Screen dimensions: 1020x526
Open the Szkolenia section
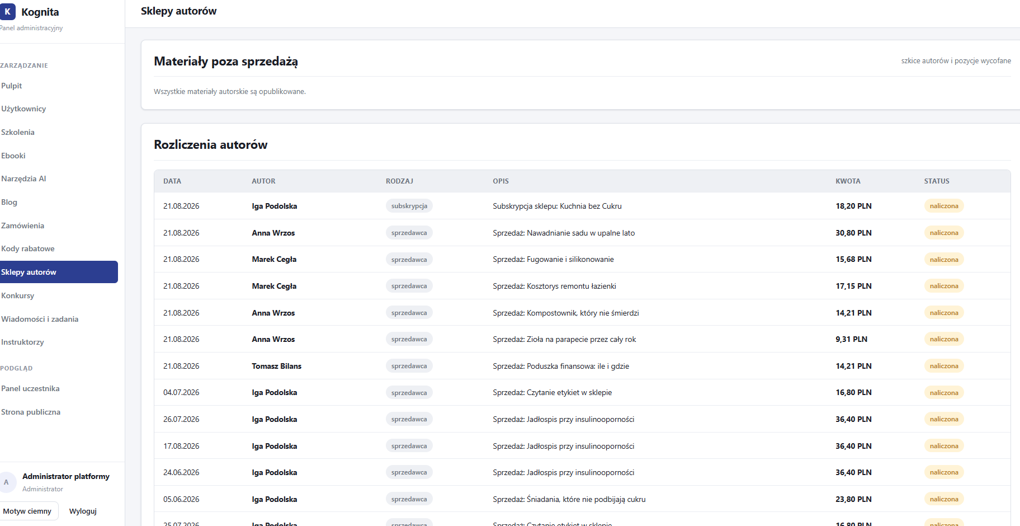coord(18,132)
